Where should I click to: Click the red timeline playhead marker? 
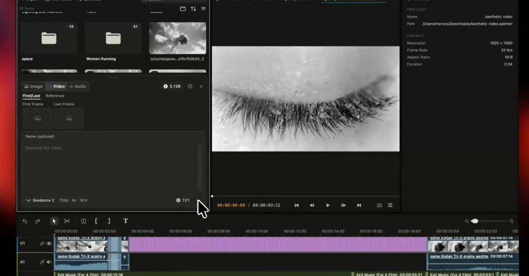point(55,235)
